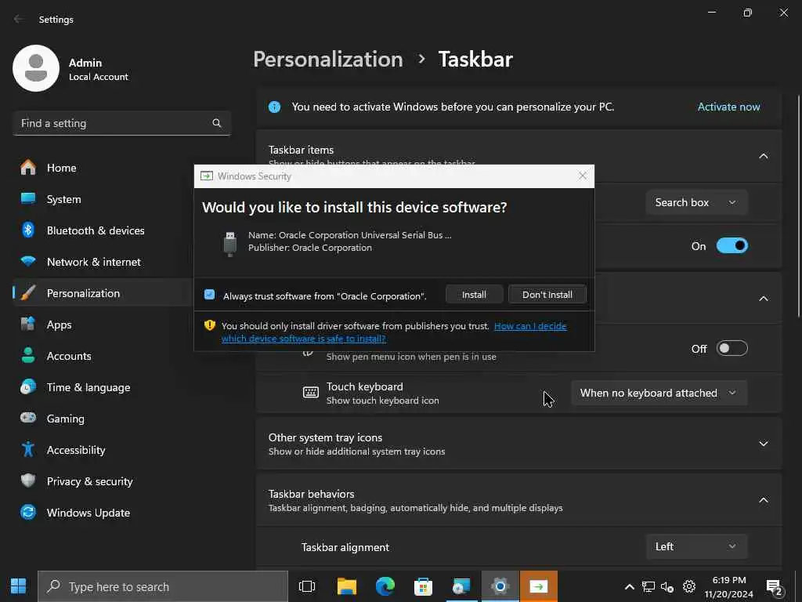The image size is (802, 602).
Task: Click Personalization breadcrumb
Action: pyautogui.click(x=328, y=60)
